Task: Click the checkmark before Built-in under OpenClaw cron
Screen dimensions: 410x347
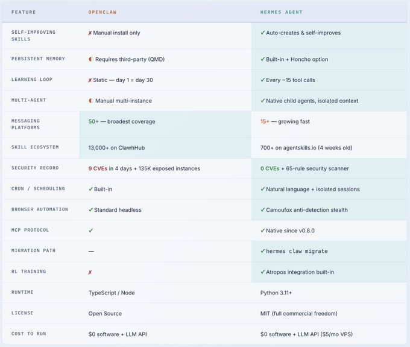Action: tap(90, 189)
